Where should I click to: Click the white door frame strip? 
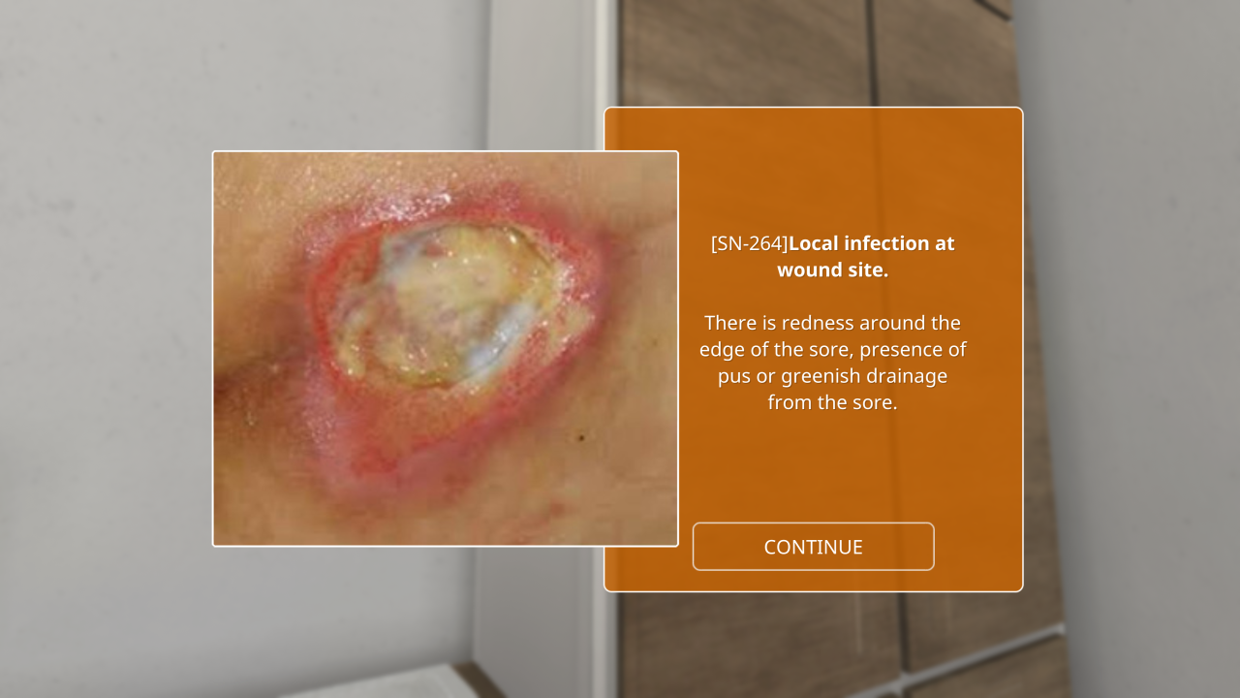tap(605, 53)
